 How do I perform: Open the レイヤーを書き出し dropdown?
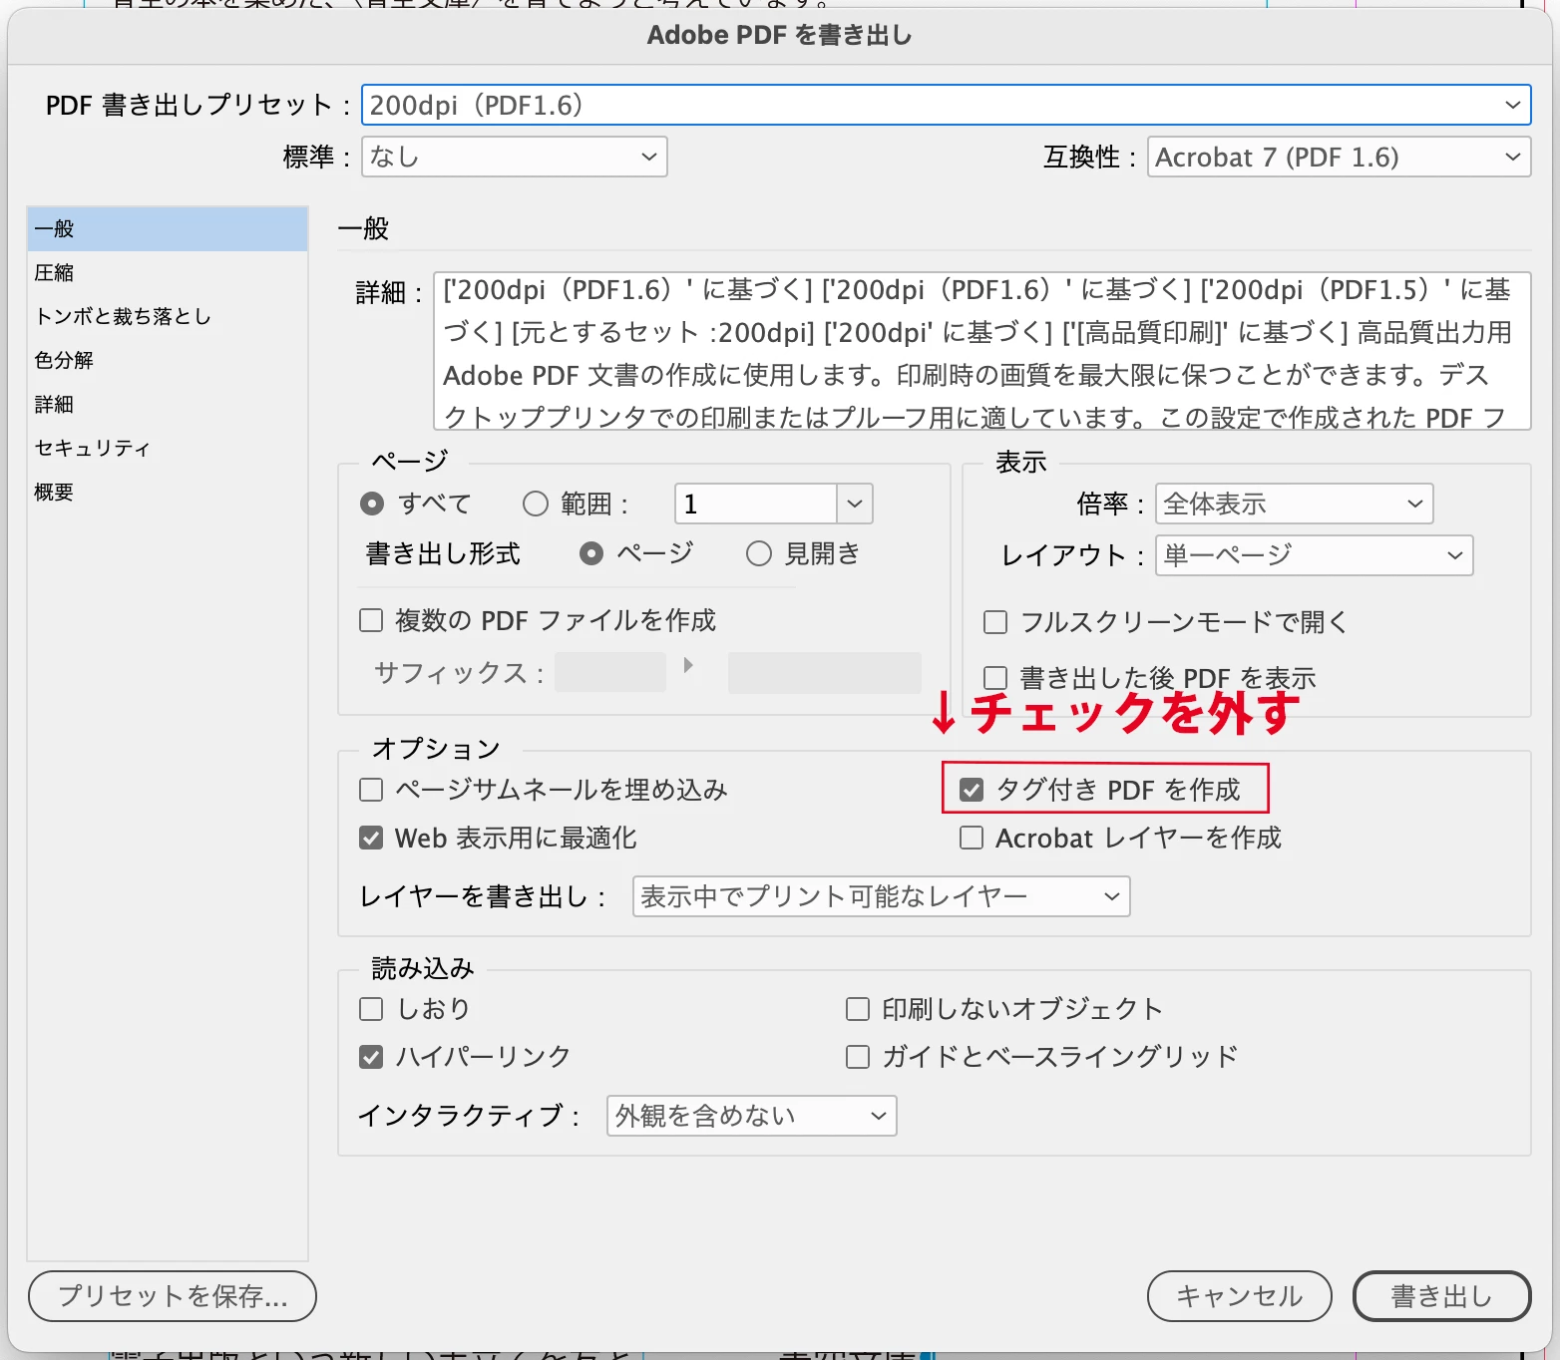coord(881,896)
